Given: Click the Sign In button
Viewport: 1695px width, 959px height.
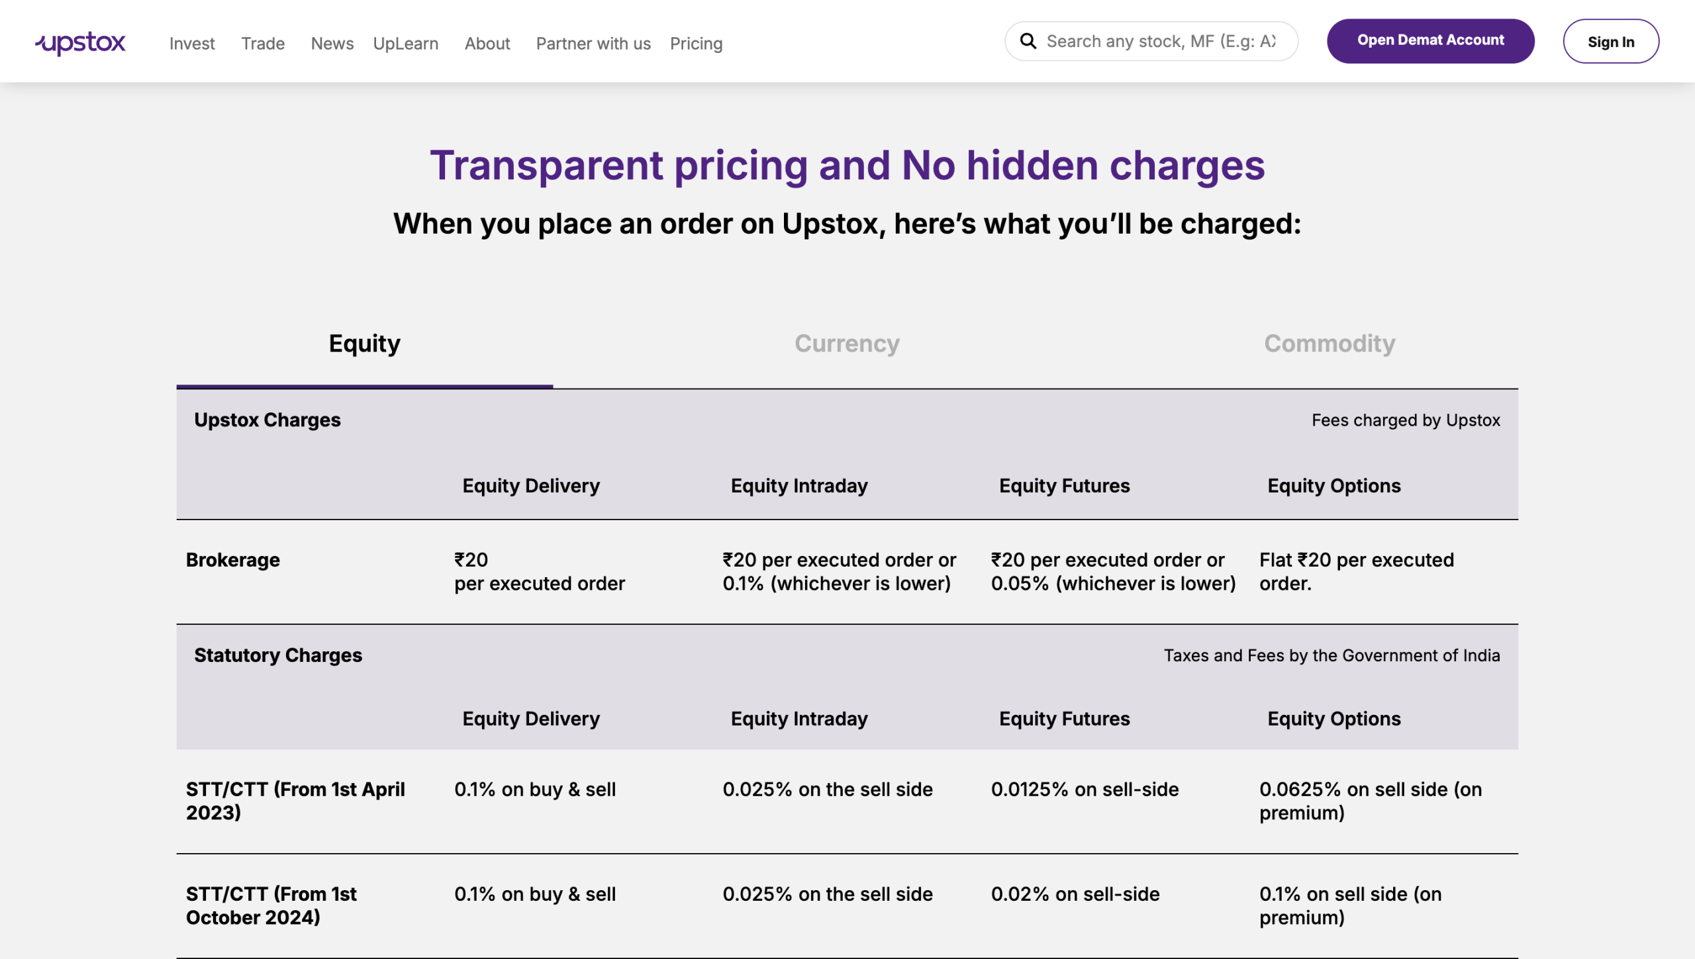Looking at the screenshot, I should tap(1611, 41).
